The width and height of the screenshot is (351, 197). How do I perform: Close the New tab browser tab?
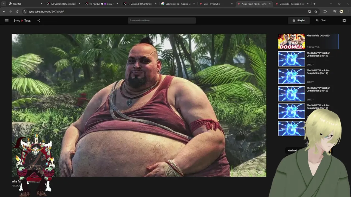click(x=41, y=4)
